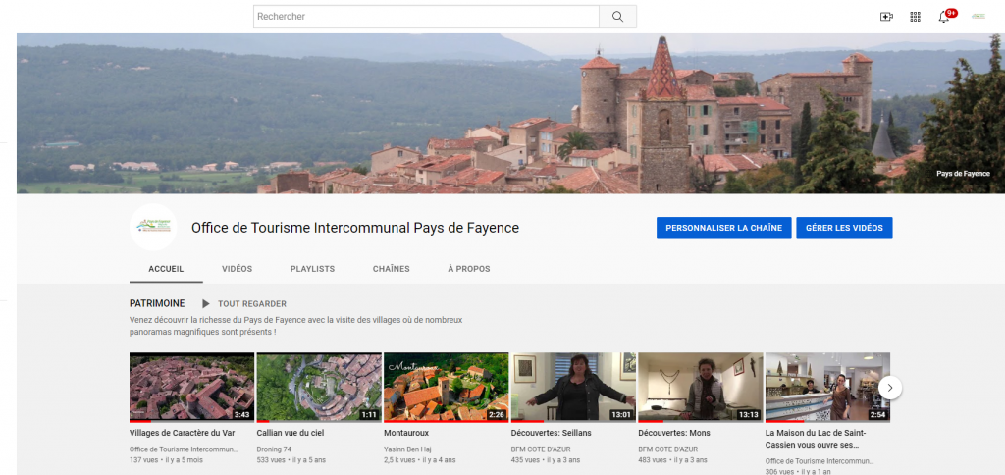Select the À propos tab
The height and width of the screenshot is (475, 1005).
468,269
